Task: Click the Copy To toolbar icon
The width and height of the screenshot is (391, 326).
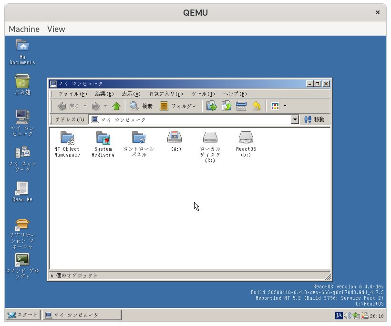Action: click(x=226, y=106)
